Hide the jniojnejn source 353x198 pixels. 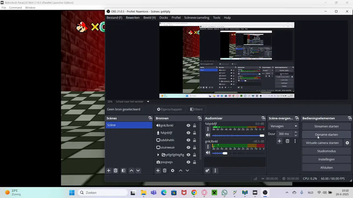[188, 162]
